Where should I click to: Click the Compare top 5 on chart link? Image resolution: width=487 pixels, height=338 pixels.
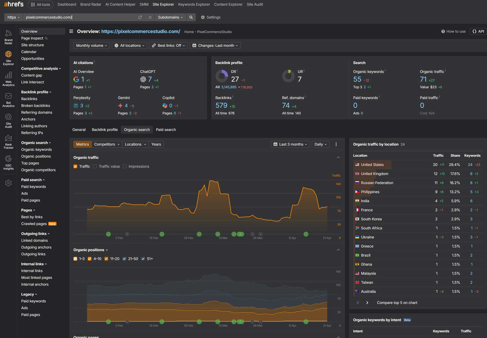coord(397,303)
